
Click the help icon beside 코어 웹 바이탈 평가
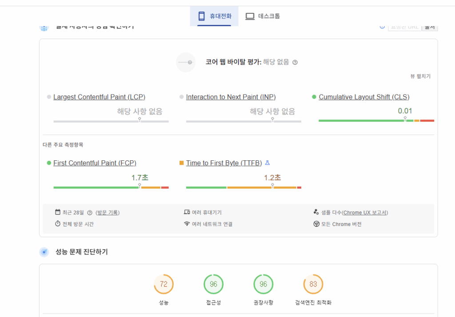point(295,63)
